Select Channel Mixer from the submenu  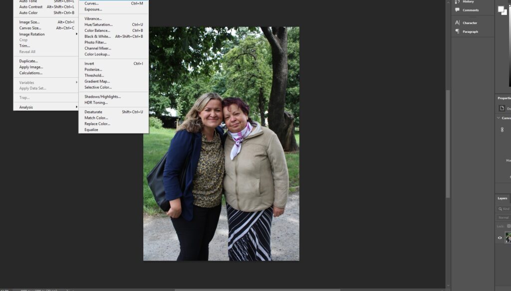pos(113,48)
